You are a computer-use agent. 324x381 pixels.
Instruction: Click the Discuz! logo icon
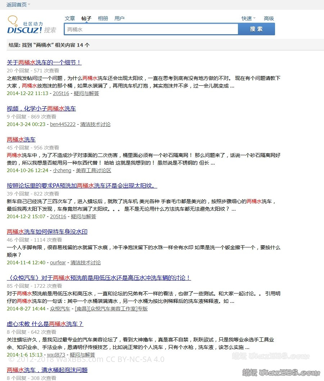click(24, 25)
